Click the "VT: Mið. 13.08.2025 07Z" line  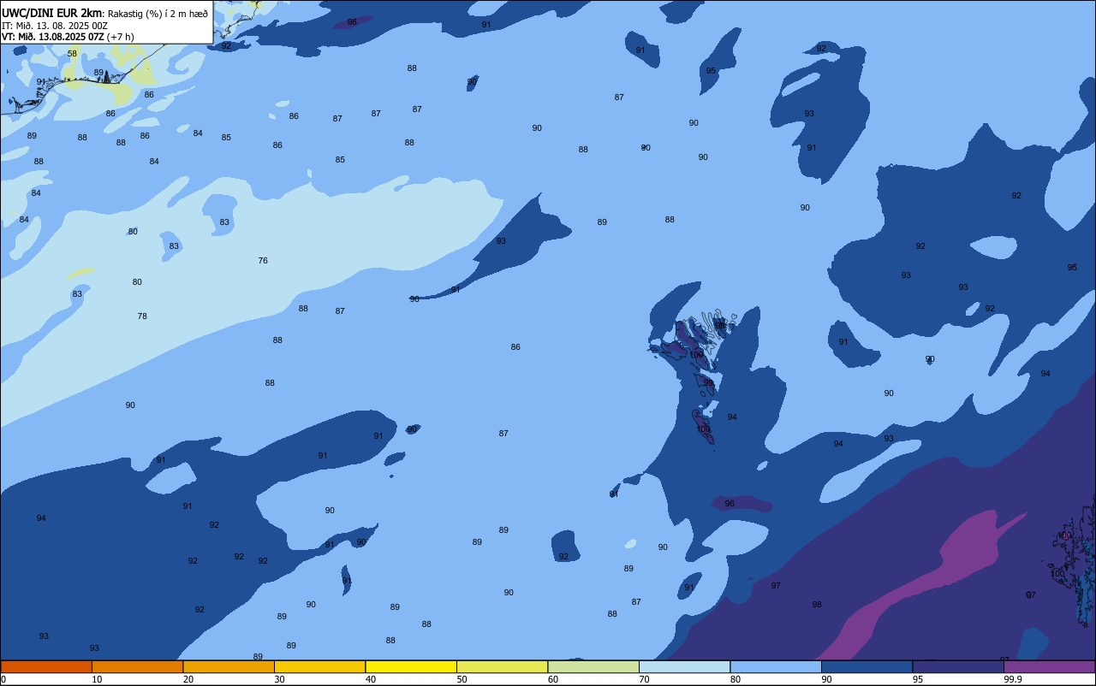53,37
